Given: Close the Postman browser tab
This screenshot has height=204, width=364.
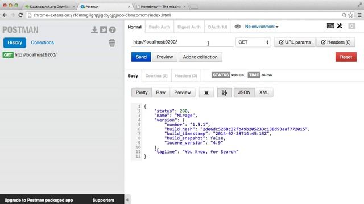Looking at the screenshot, I should [129, 7].
